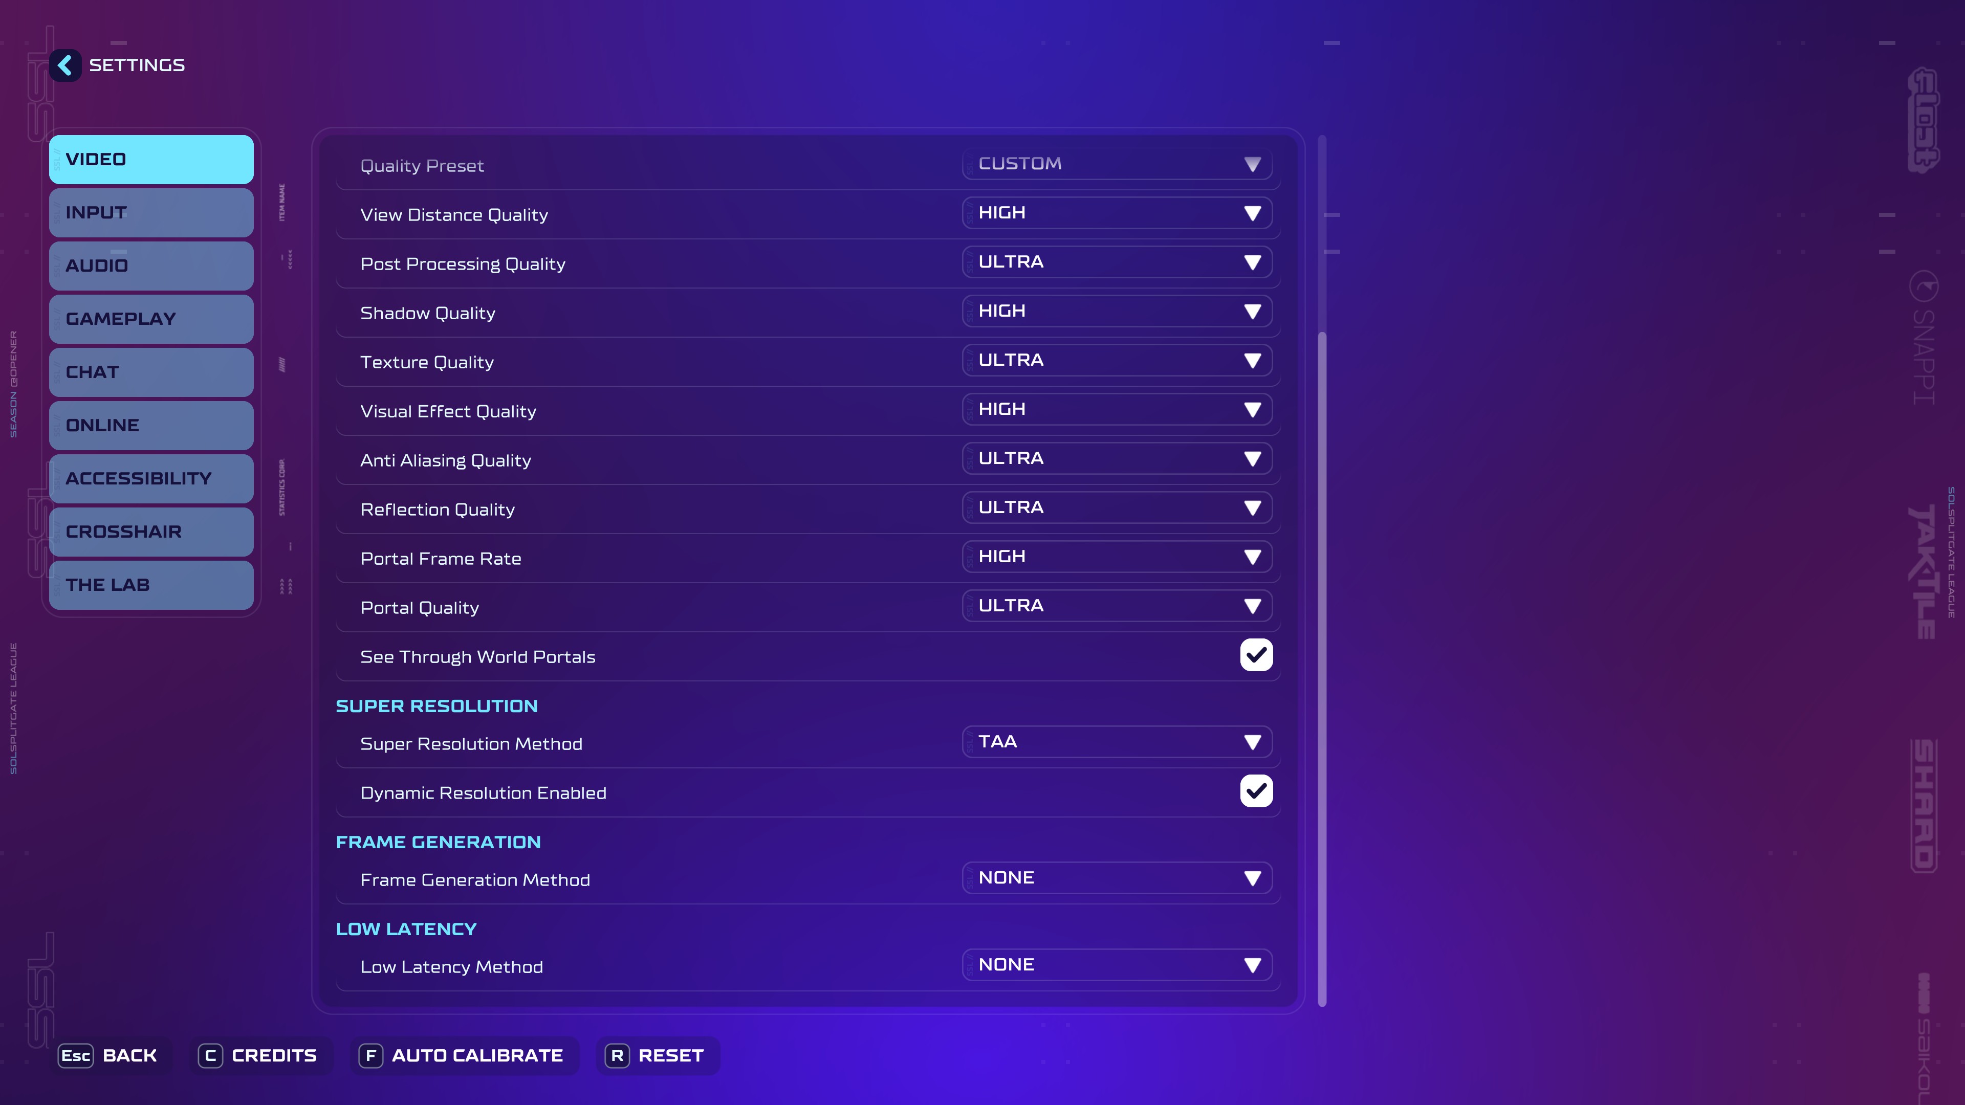
Task: Click the back arrow icon beside Settings
Action: tap(65, 65)
